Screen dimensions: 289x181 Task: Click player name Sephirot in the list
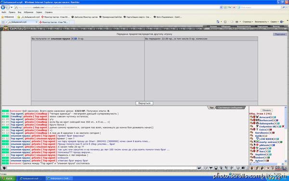(x=261, y=154)
